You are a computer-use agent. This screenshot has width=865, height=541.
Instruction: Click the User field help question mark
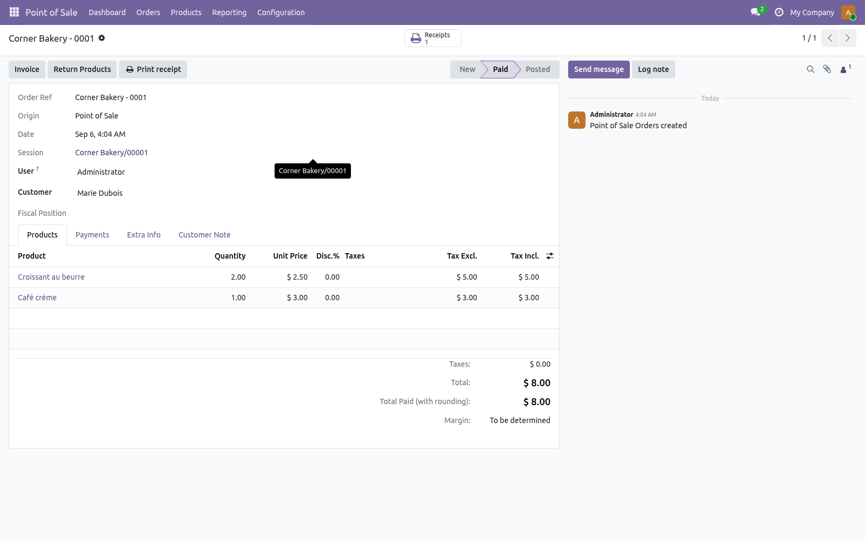point(37,169)
